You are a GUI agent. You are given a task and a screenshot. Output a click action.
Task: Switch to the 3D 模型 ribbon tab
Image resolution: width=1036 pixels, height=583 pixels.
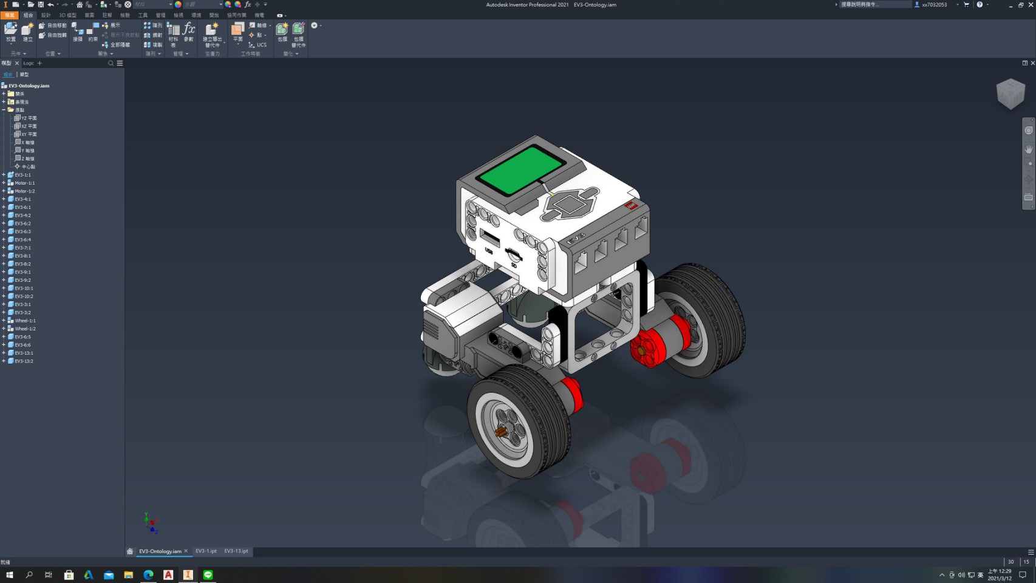pyautogui.click(x=67, y=15)
